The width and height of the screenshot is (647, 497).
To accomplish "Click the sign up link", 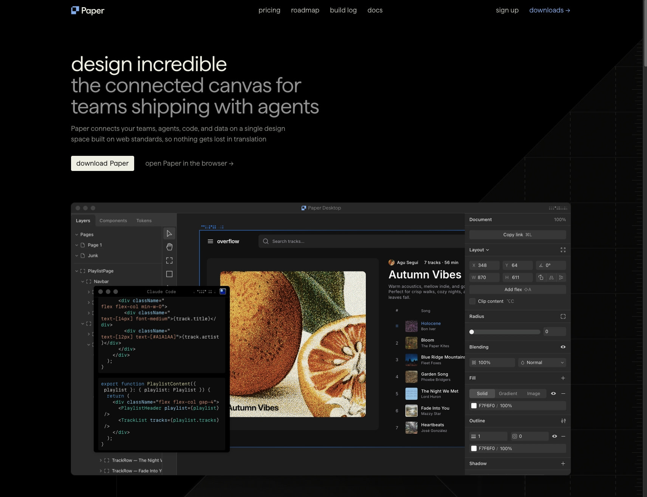I will click(x=507, y=10).
